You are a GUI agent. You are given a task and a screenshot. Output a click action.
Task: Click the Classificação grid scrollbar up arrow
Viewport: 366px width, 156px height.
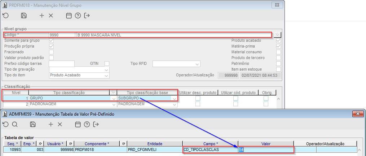click(278, 99)
